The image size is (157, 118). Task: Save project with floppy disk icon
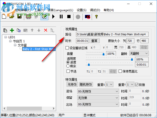[x=19, y=17]
